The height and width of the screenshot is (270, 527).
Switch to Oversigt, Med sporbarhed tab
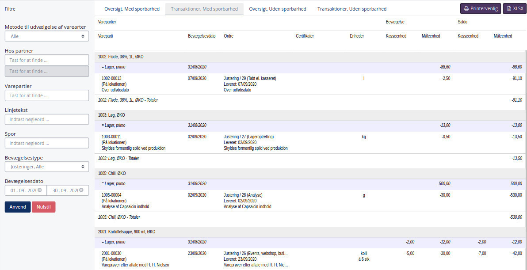[132, 9]
